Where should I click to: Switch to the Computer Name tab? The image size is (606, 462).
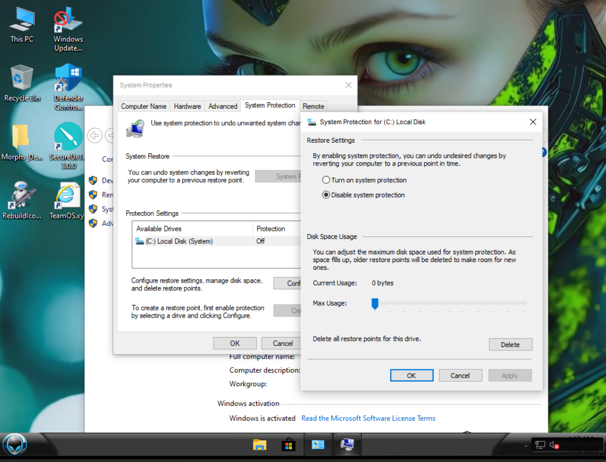coord(143,106)
